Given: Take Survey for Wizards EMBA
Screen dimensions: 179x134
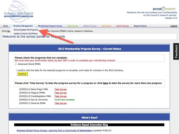Looking at the screenshot, I should pos(61,103).
